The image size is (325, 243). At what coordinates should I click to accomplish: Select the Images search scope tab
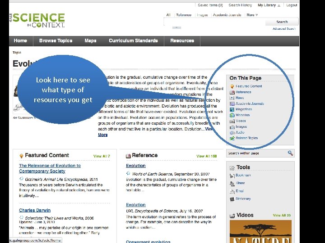pyautogui.click(x=202, y=15)
